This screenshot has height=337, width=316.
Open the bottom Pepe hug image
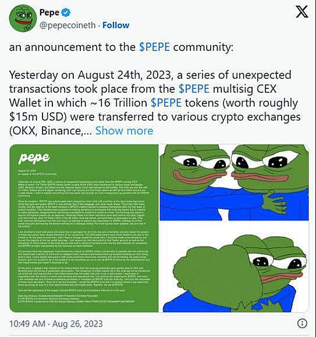coord(234,267)
